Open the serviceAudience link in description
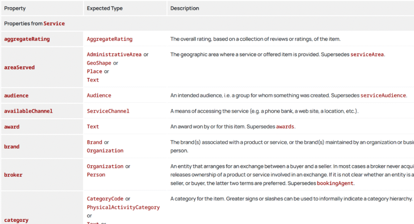 tap(383, 96)
